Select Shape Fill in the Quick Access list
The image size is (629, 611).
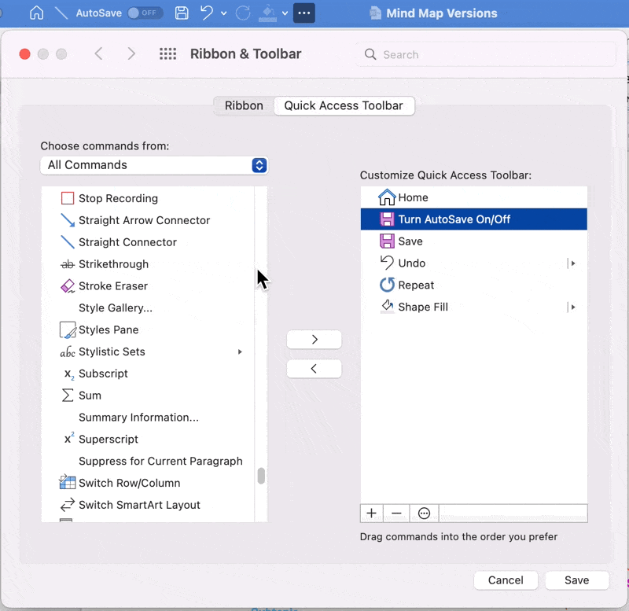[474, 307]
